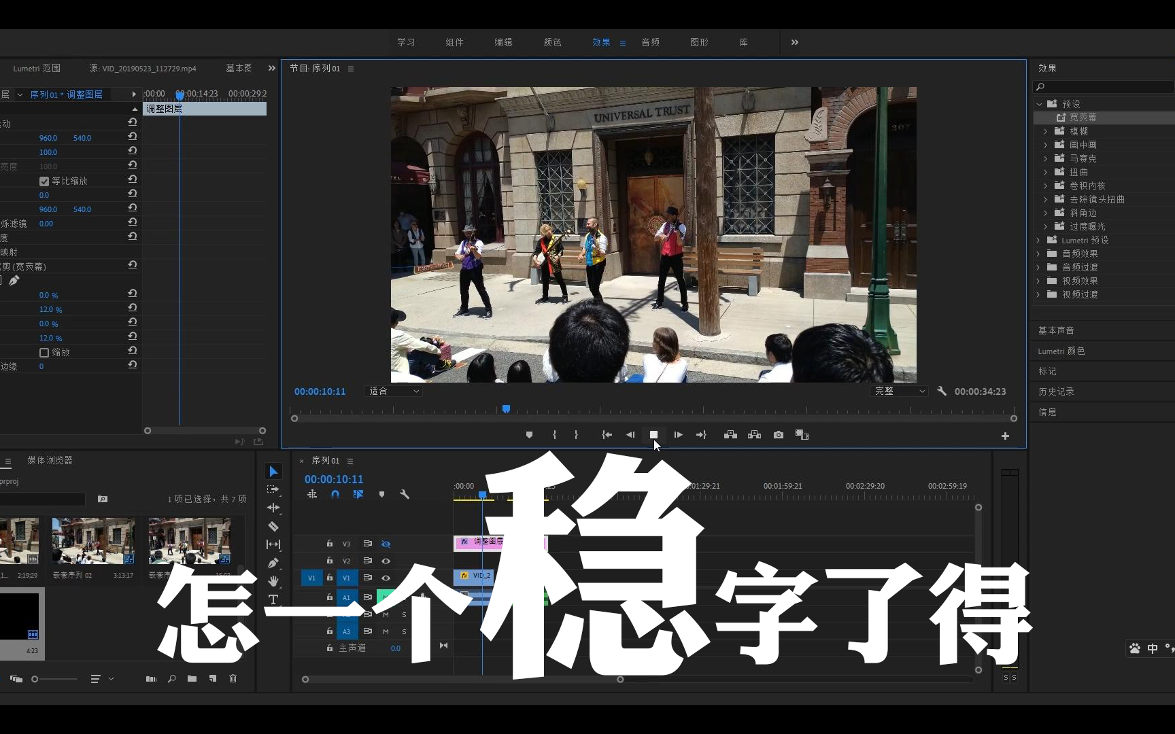Viewport: 1175px width, 734px height.
Task: Select the Type tool
Action: click(x=274, y=599)
